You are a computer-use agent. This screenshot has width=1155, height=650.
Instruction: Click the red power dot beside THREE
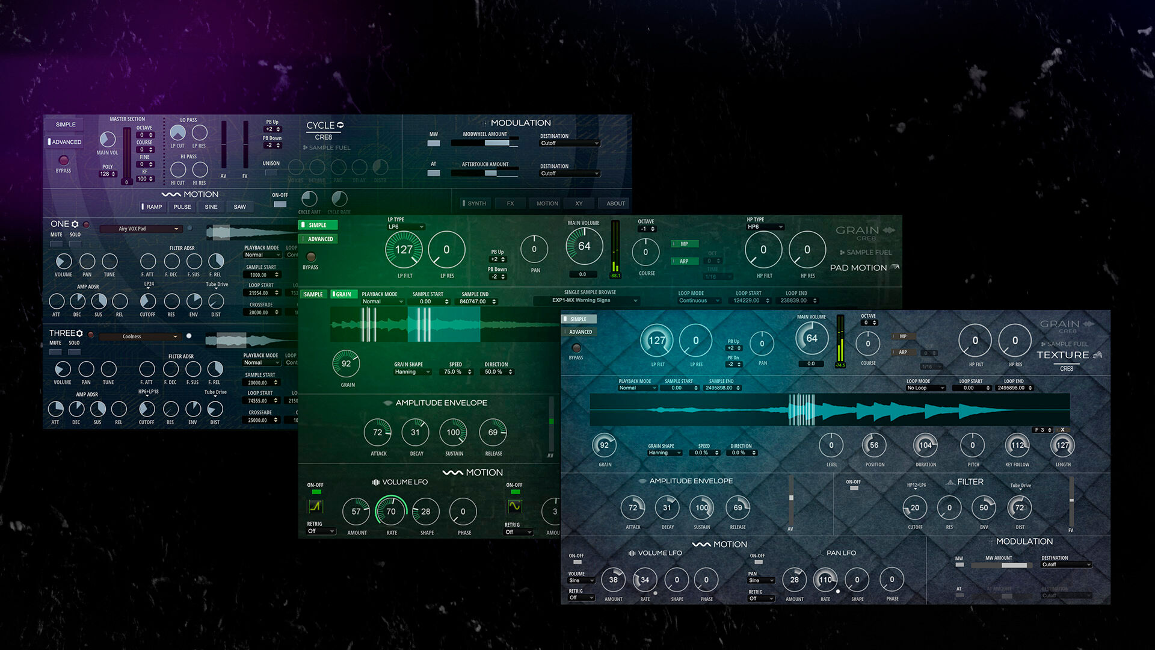(x=91, y=334)
